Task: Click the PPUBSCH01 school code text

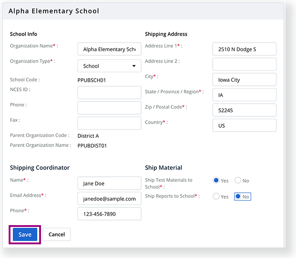Action: tap(92, 80)
